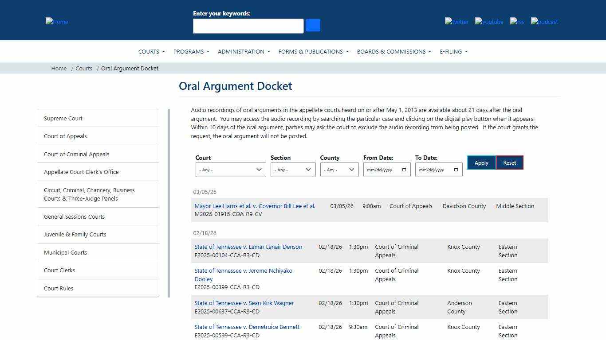
Task: Open the From Date calendar picker
Action: click(403, 169)
